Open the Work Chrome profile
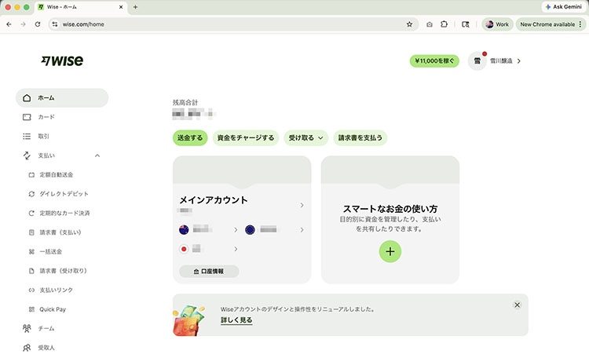The height and width of the screenshot is (358, 589). click(x=497, y=24)
